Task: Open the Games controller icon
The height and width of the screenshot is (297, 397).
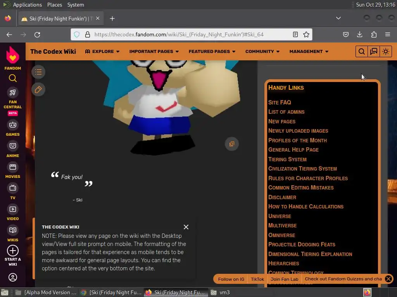Action: 13,125
